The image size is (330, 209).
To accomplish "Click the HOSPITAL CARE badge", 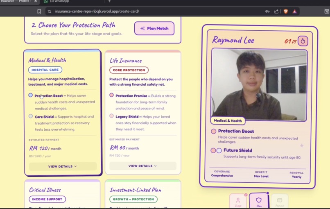I will click(45, 70).
